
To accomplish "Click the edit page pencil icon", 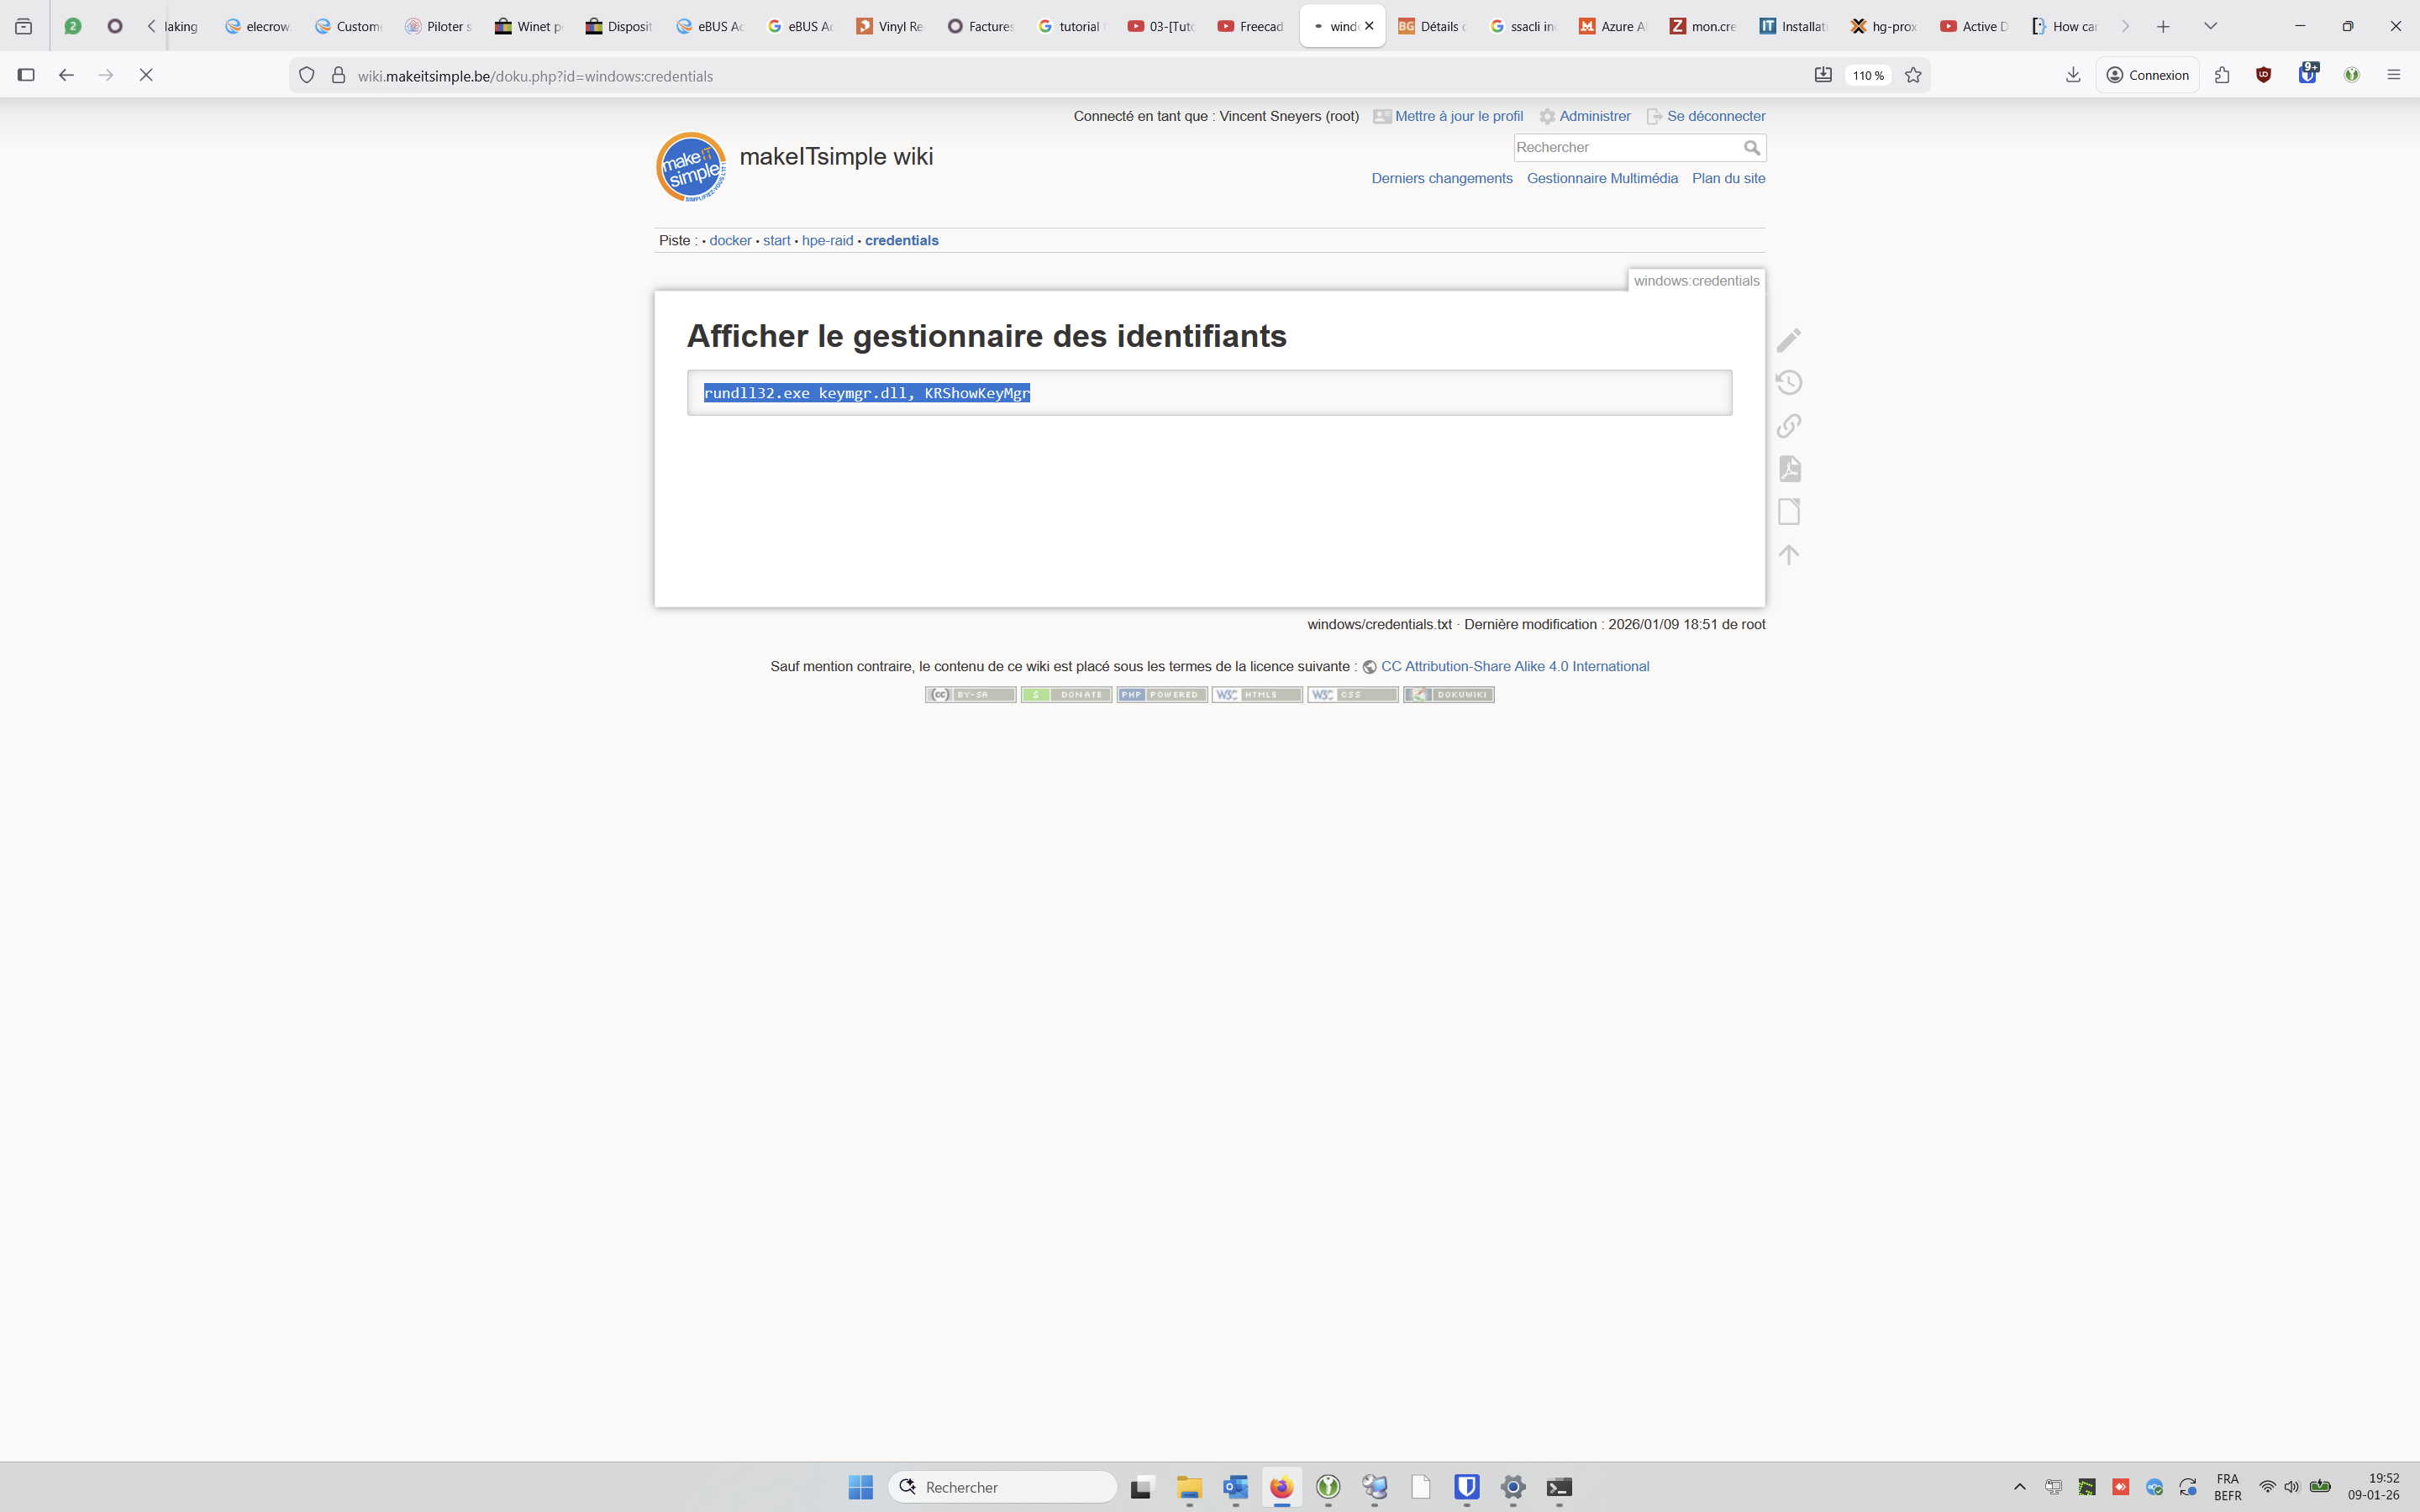I will (x=1788, y=340).
